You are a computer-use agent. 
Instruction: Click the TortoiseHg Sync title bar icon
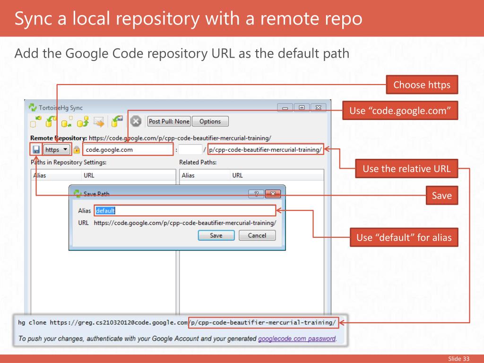tap(33, 107)
